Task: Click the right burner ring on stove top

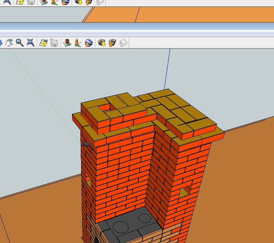Action: tap(144, 219)
